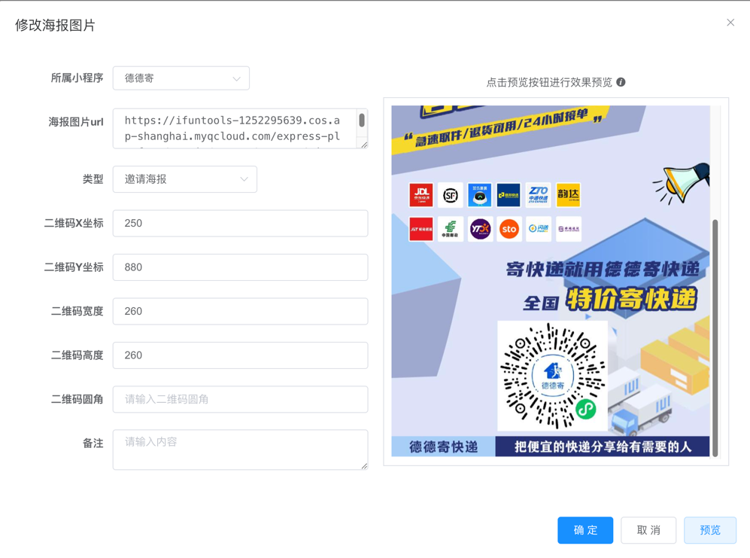This screenshot has width=750, height=558.
Task: Focus the 二维码高度 field with 260
Action: click(240, 355)
